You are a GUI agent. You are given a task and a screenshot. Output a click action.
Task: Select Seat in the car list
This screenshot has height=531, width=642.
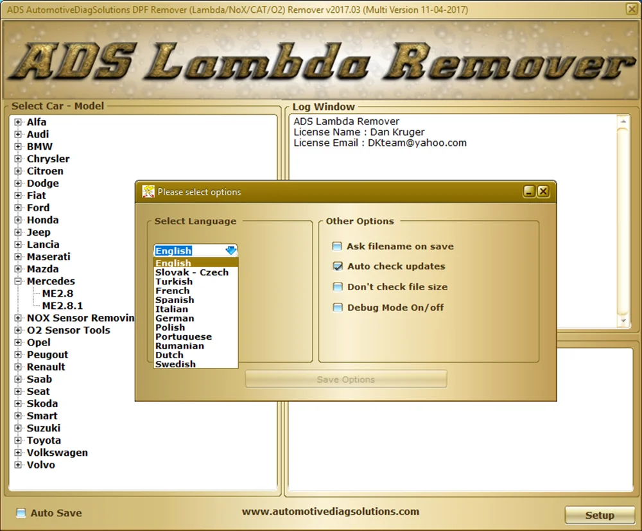click(x=38, y=392)
